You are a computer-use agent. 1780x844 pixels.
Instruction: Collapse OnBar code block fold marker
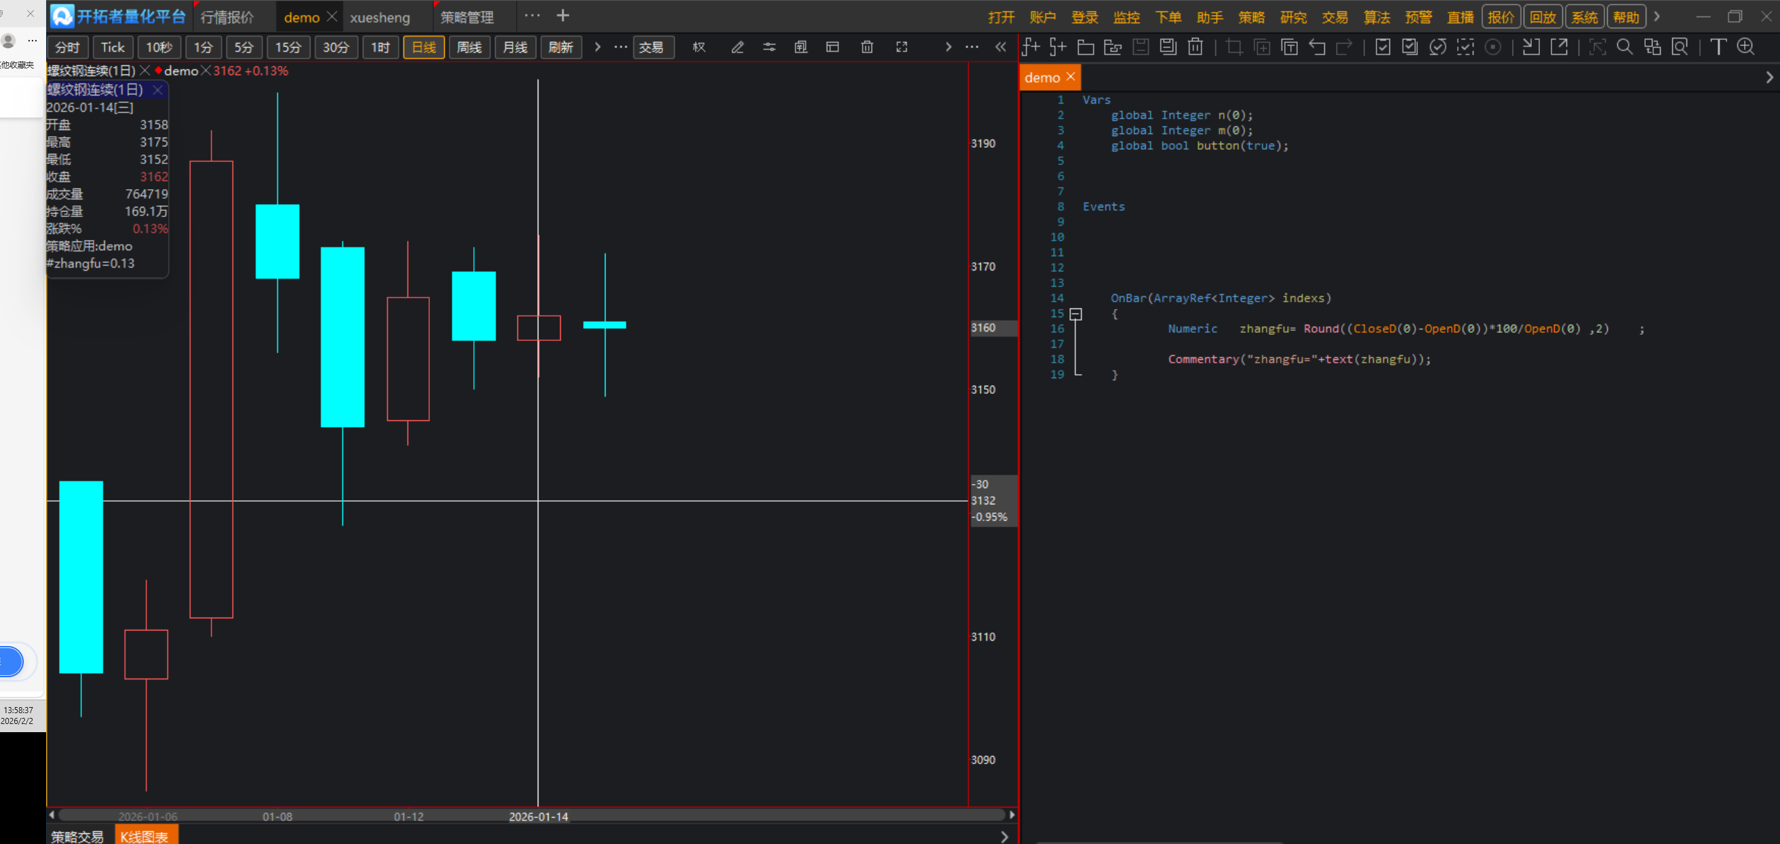tap(1075, 315)
